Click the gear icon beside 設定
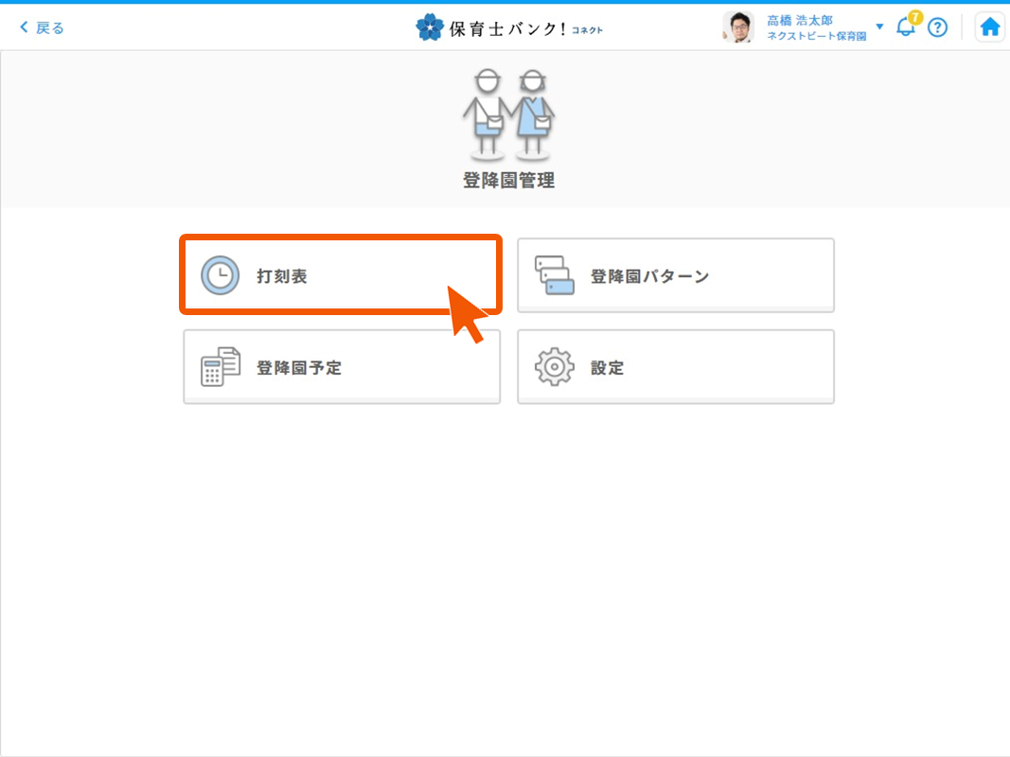The image size is (1010, 757). pos(555,367)
